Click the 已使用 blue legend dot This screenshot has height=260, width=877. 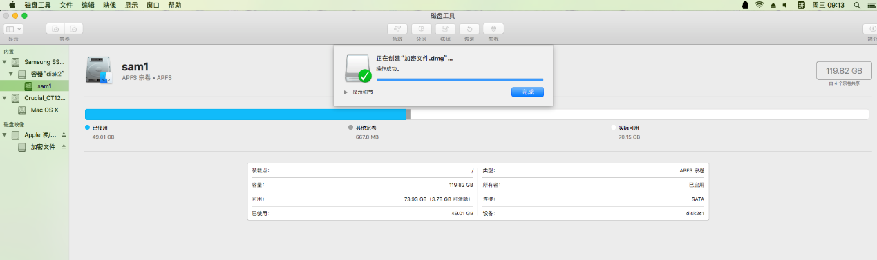[x=87, y=128]
